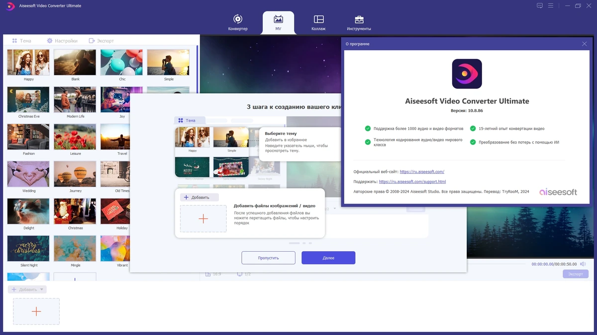Apply the Old Times theme
This screenshot has height=335, width=597.
tap(115, 174)
